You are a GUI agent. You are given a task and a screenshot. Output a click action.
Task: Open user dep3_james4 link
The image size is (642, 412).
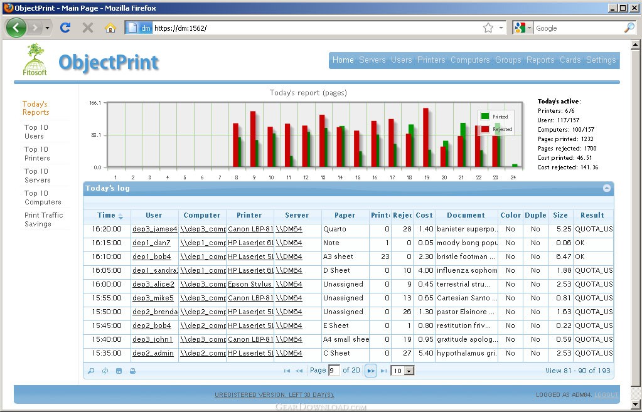tap(155, 229)
